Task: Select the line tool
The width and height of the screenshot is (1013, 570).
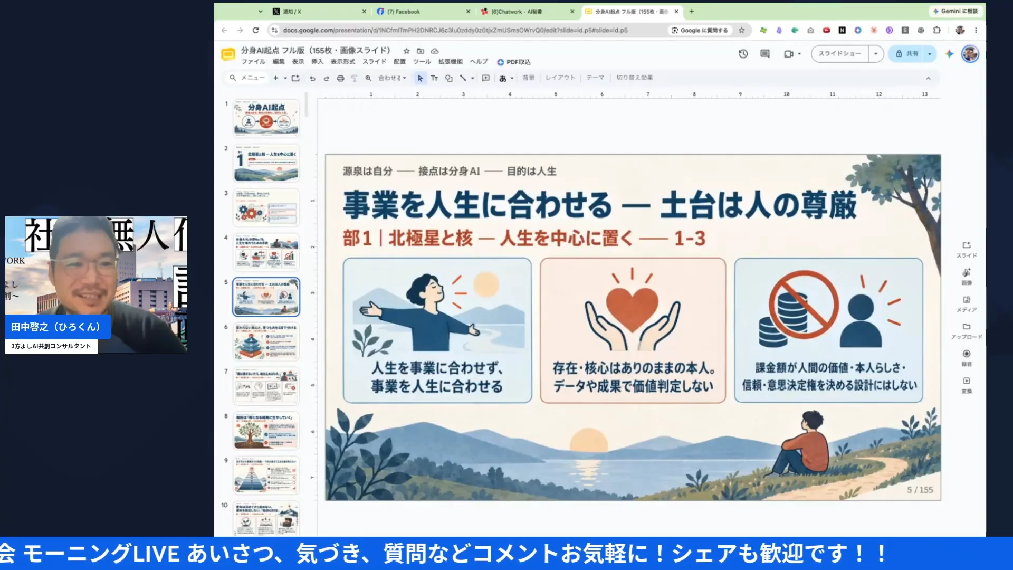Action: [463, 78]
